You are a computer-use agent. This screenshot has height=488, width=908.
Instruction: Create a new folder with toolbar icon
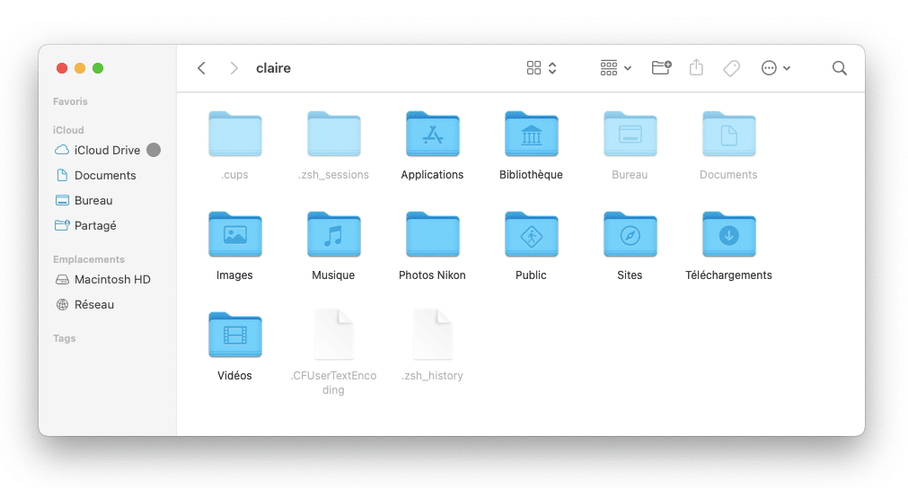coord(661,68)
